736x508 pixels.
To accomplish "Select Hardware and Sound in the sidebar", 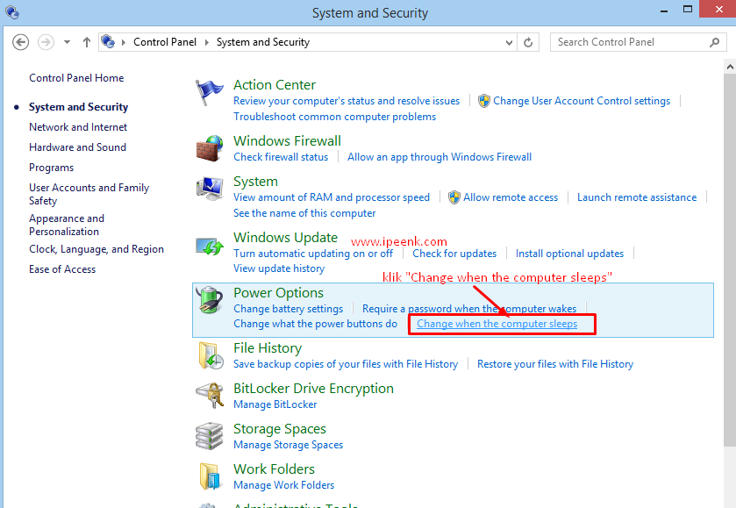I will pyautogui.click(x=77, y=147).
